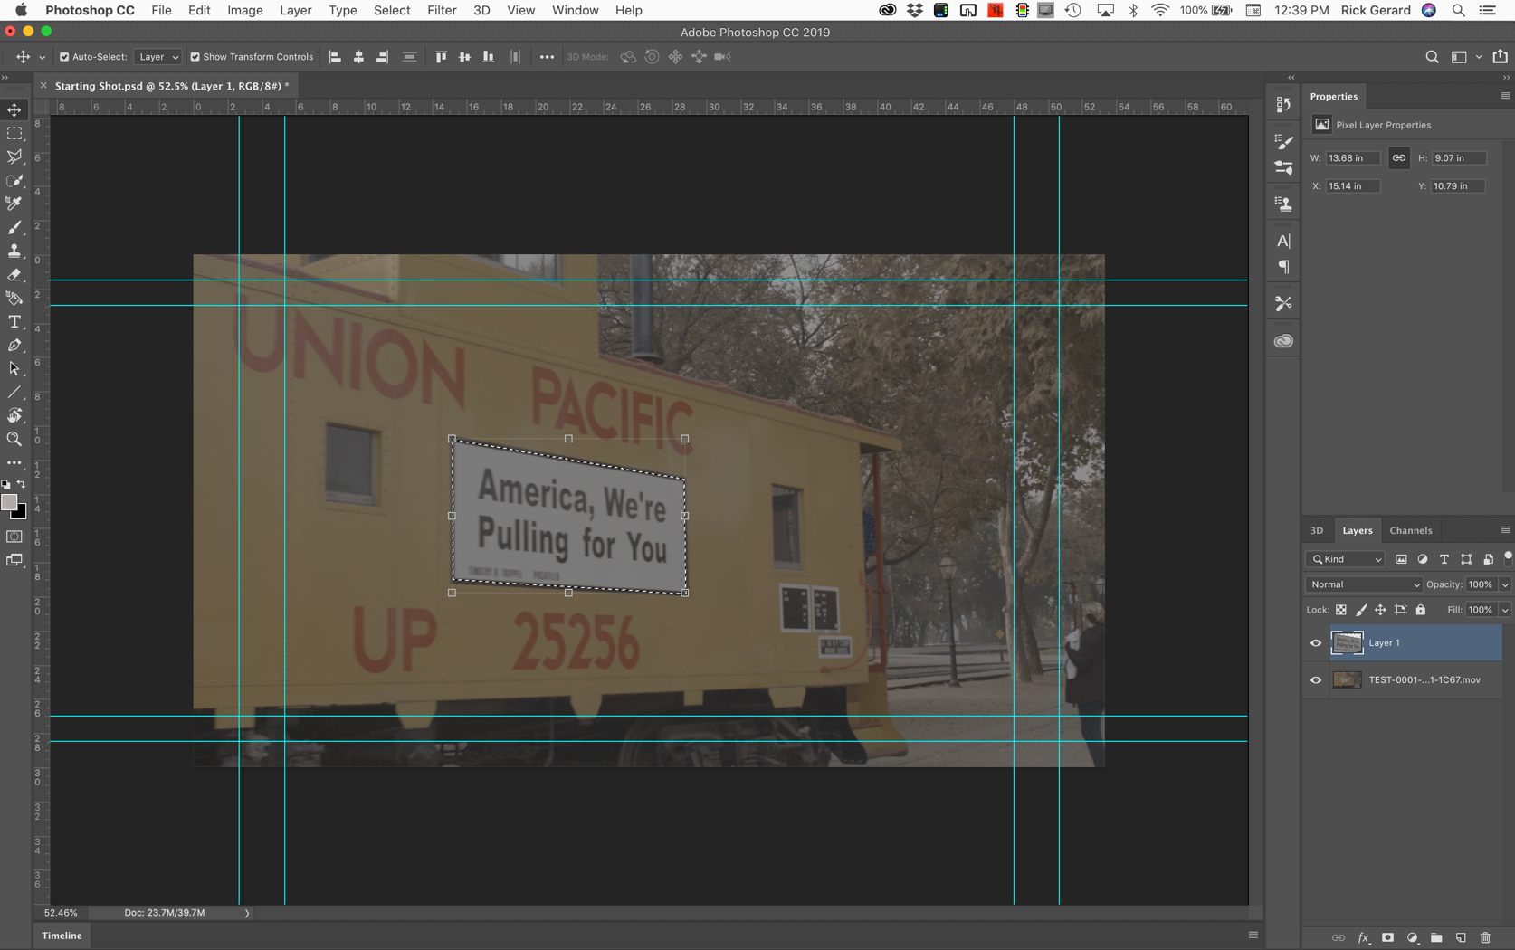Add a layer style with fx

1363,938
